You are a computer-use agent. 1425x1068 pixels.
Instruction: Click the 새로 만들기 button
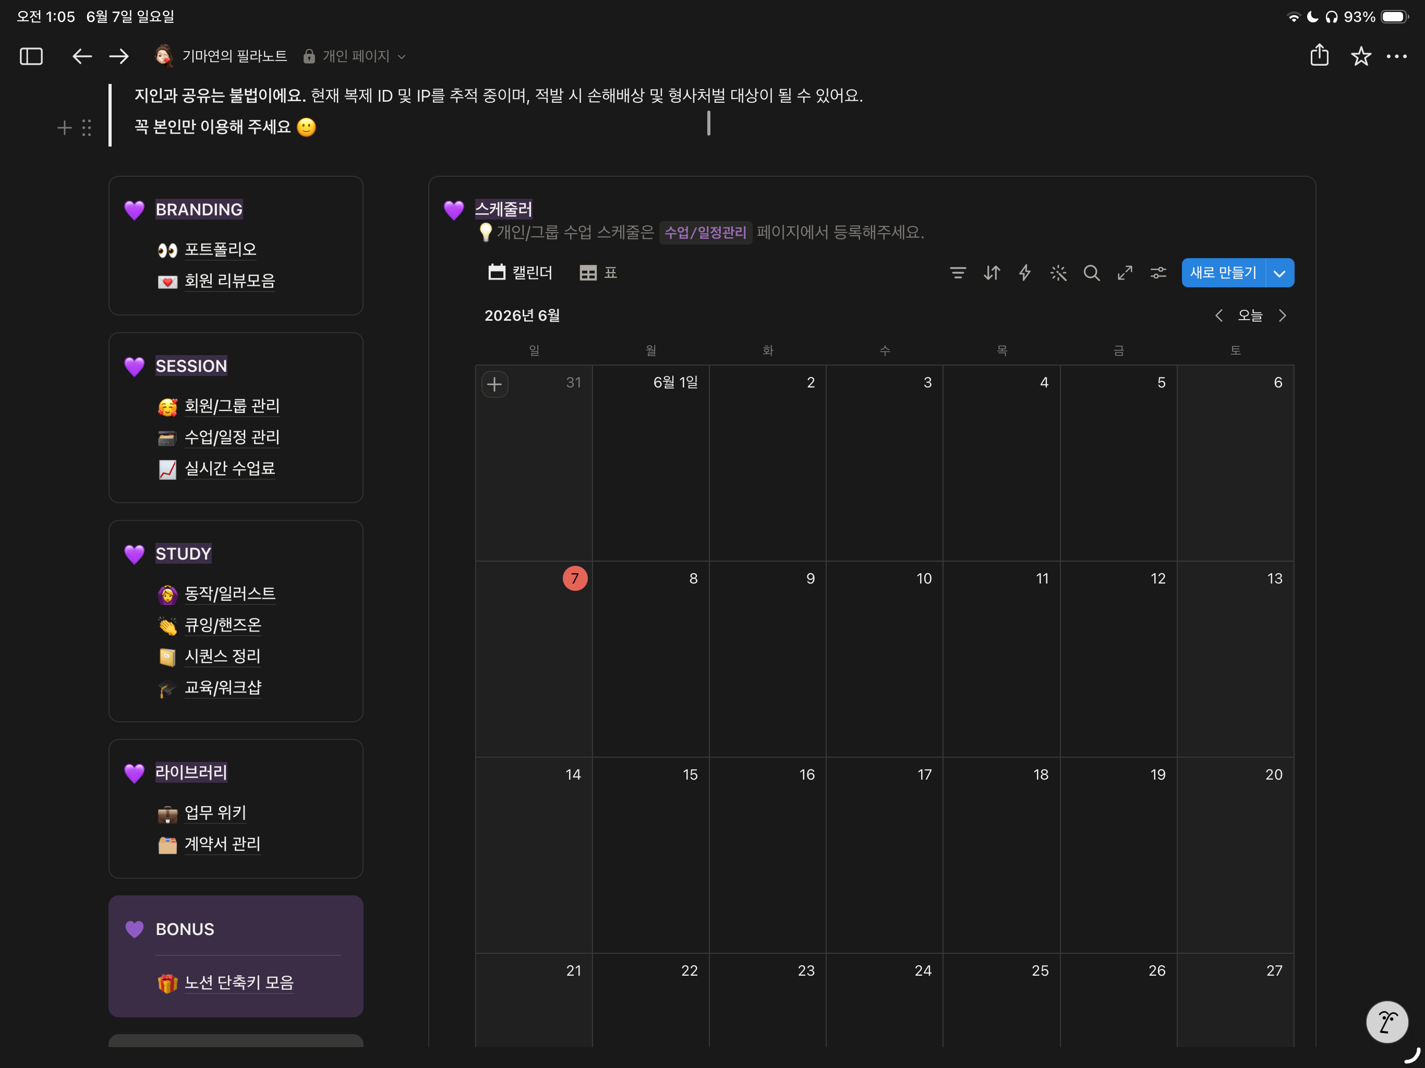pyautogui.click(x=1223, y=273)
